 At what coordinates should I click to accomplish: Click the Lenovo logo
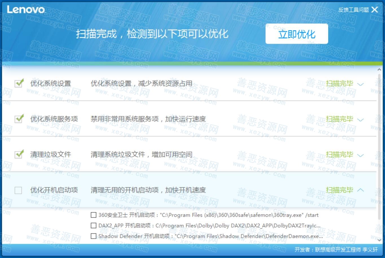click(26, 10)
